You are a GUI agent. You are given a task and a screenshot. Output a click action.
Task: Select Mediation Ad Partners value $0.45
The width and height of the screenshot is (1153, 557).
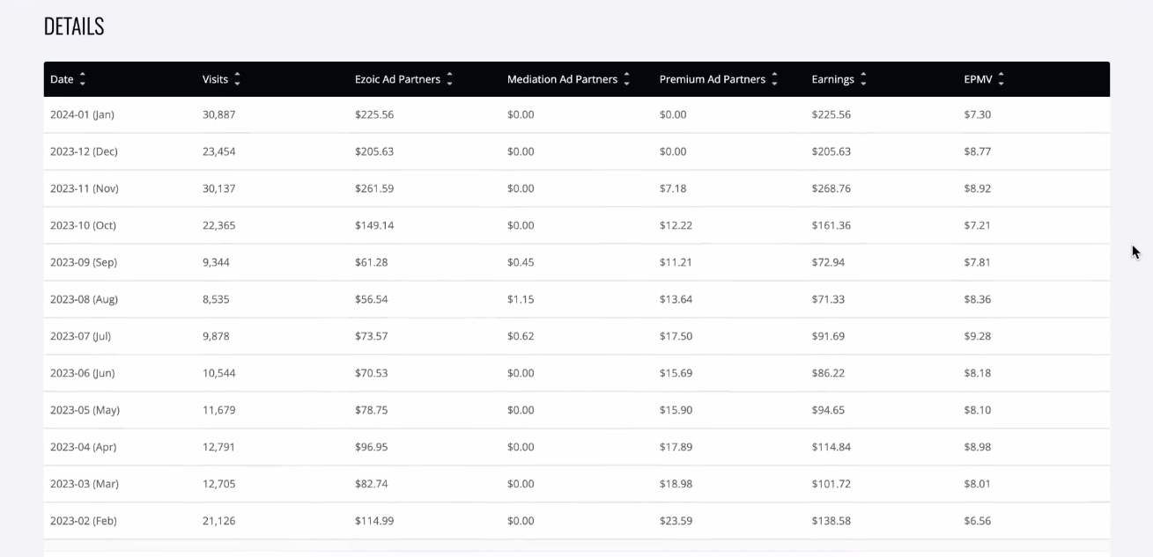pos(521,262)
